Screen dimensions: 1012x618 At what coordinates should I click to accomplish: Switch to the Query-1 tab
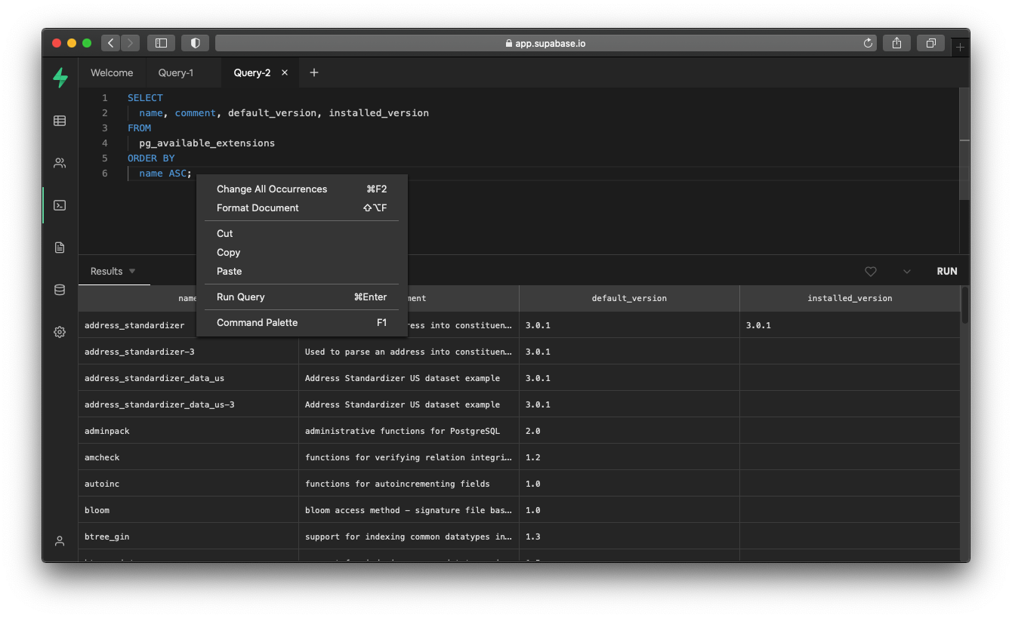tap(176, 73)
